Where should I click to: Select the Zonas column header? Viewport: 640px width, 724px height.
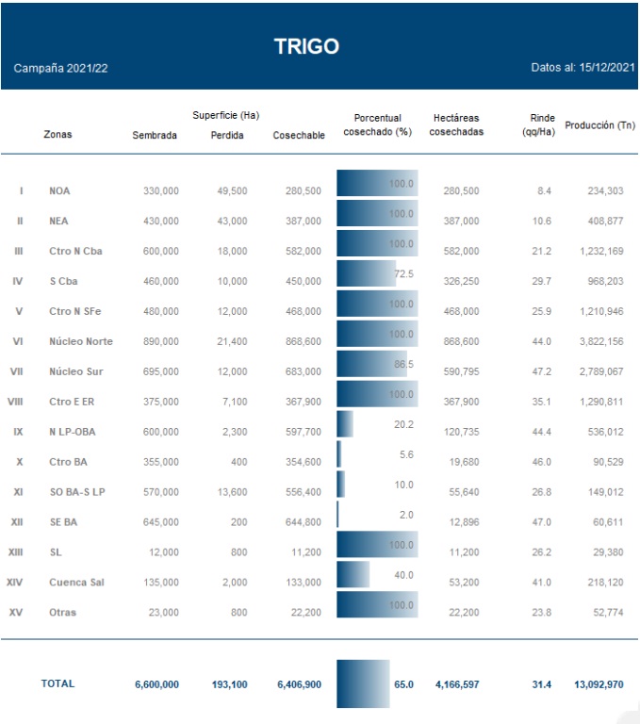pyautogui.click(x=57, y=134)
